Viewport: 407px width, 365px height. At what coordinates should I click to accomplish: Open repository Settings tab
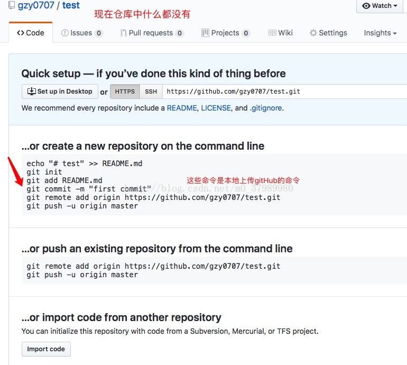pos(328,33)
